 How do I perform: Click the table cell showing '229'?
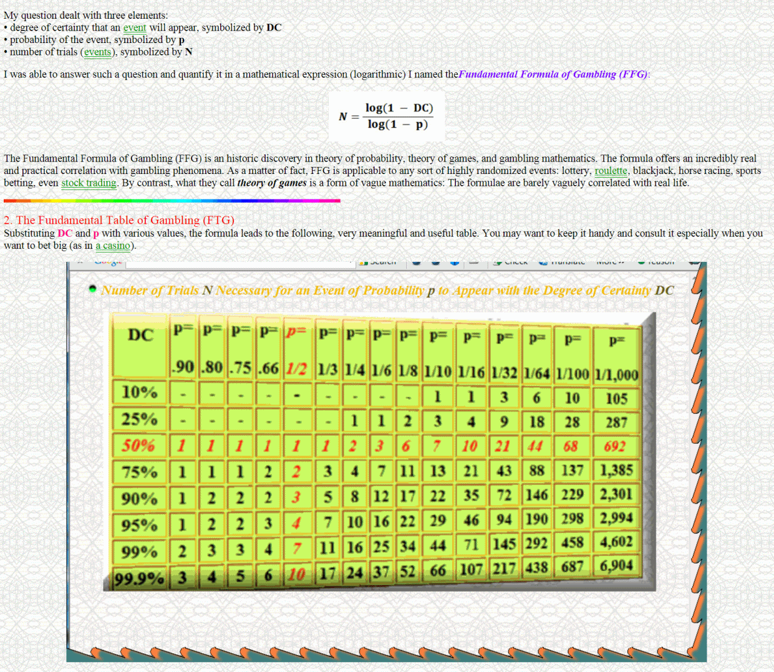(573, 494)
